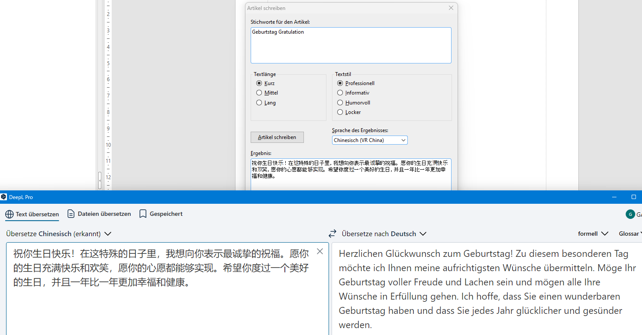Viewport: 642px width, 335px height.
Task: Swap languages with the arrows icon
Action: 332,234
